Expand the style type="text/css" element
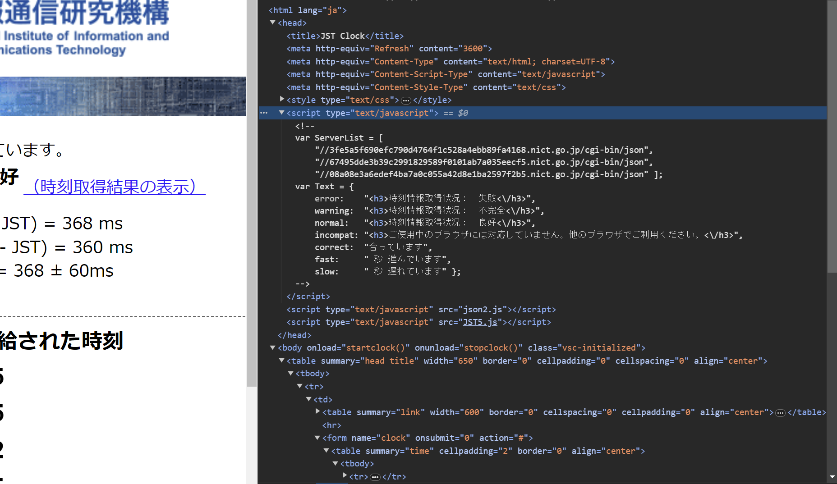The image size is (837, 484). pyautogui.click(x=282, y=99)
